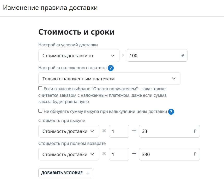Tick Не обнулять сумму выкупа checkbox
Screen dimensions: 224x181
click(40, 111)
